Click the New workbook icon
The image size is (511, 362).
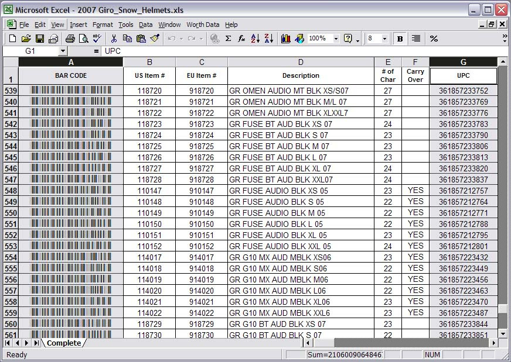point(12,39)
